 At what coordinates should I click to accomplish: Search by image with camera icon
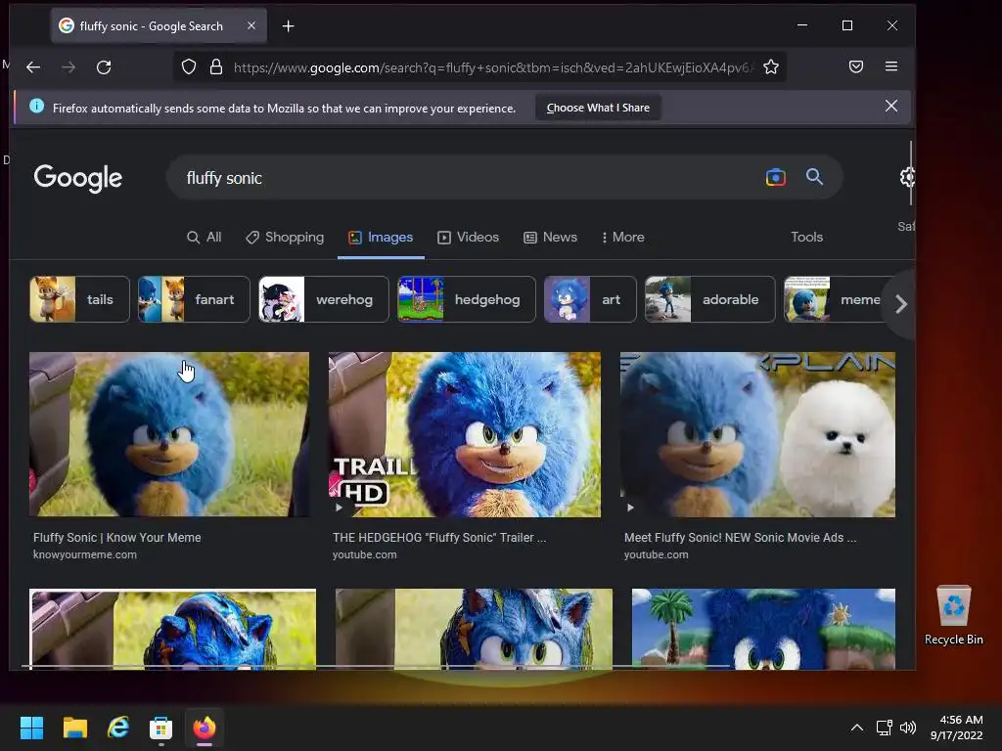point(776,177)
